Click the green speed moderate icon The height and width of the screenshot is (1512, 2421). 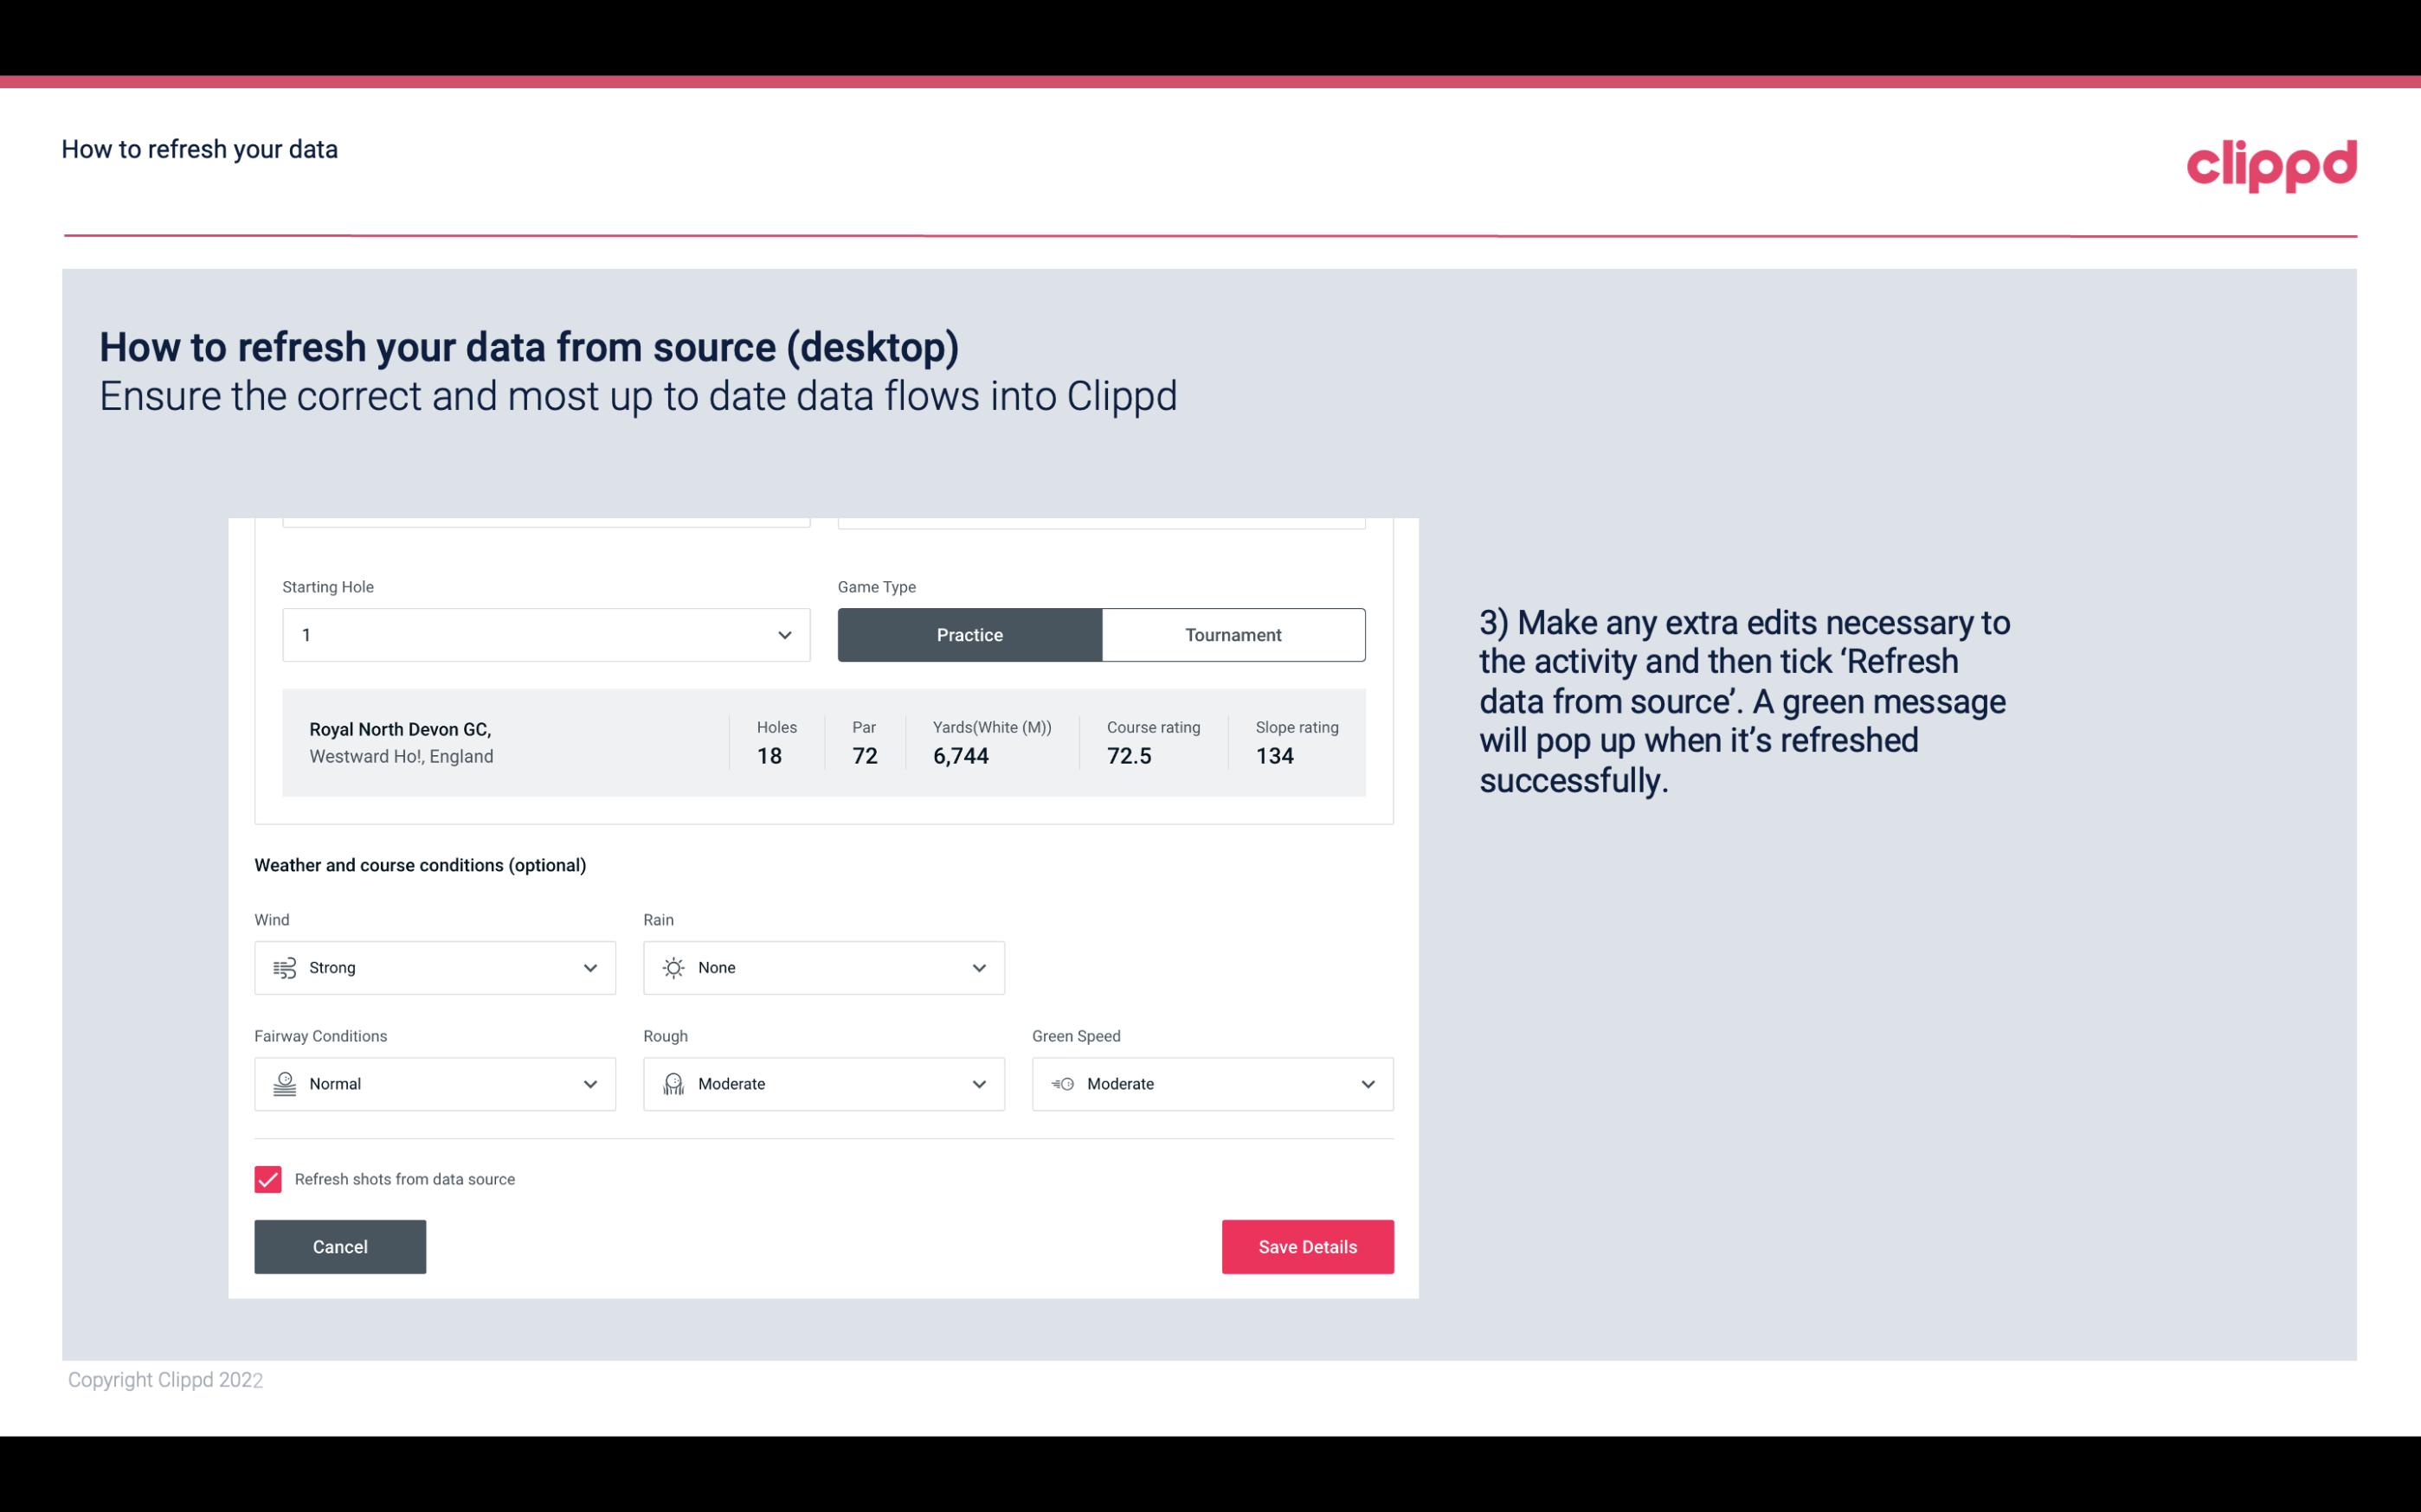click(x=1061, y=1084)
